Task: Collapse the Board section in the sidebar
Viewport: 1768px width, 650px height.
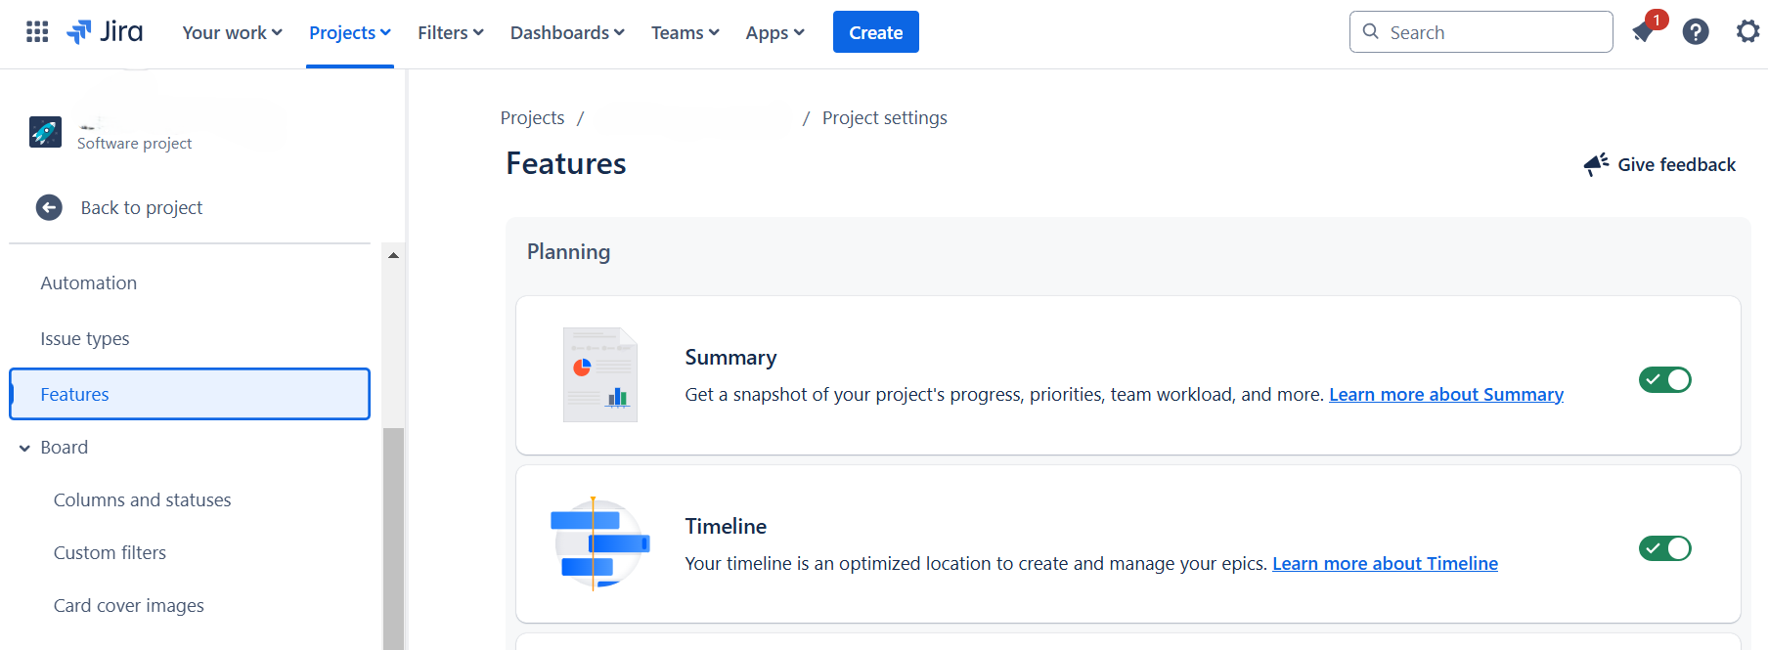Action: coord(23,447)
